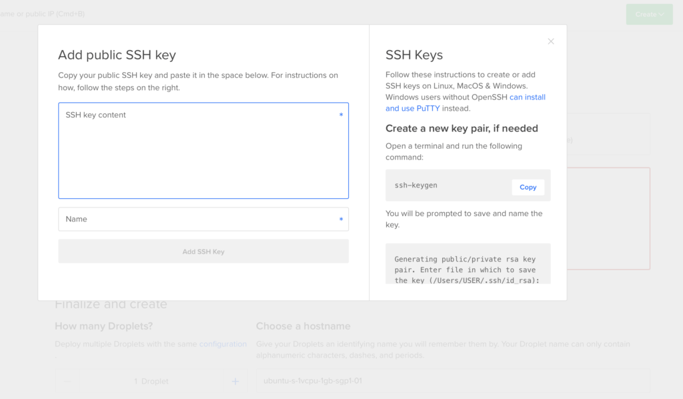
Task: Close the Add public SSH key dialog
Action: 551,41
